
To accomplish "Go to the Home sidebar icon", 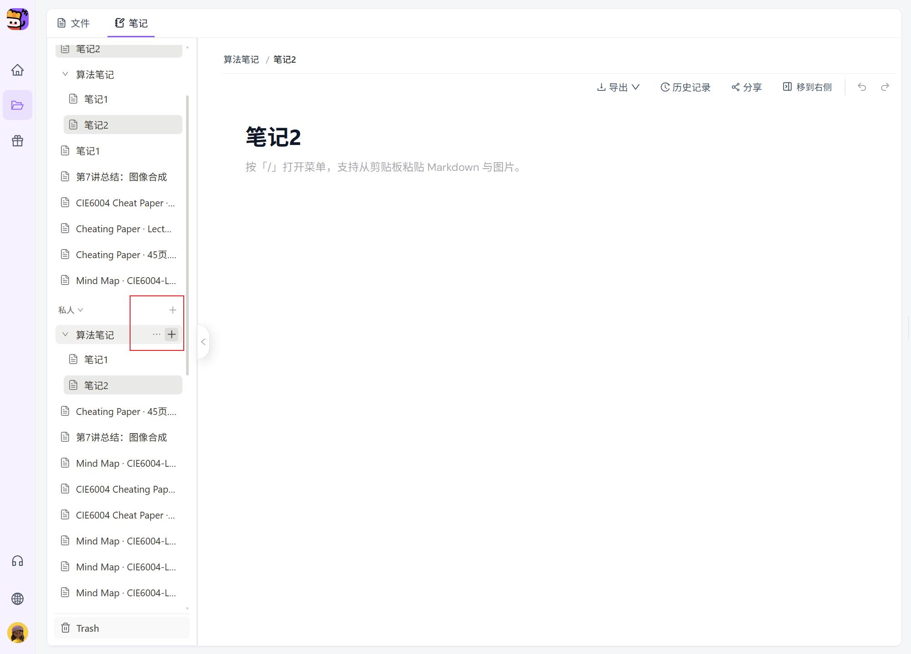I will coord(18,70).
